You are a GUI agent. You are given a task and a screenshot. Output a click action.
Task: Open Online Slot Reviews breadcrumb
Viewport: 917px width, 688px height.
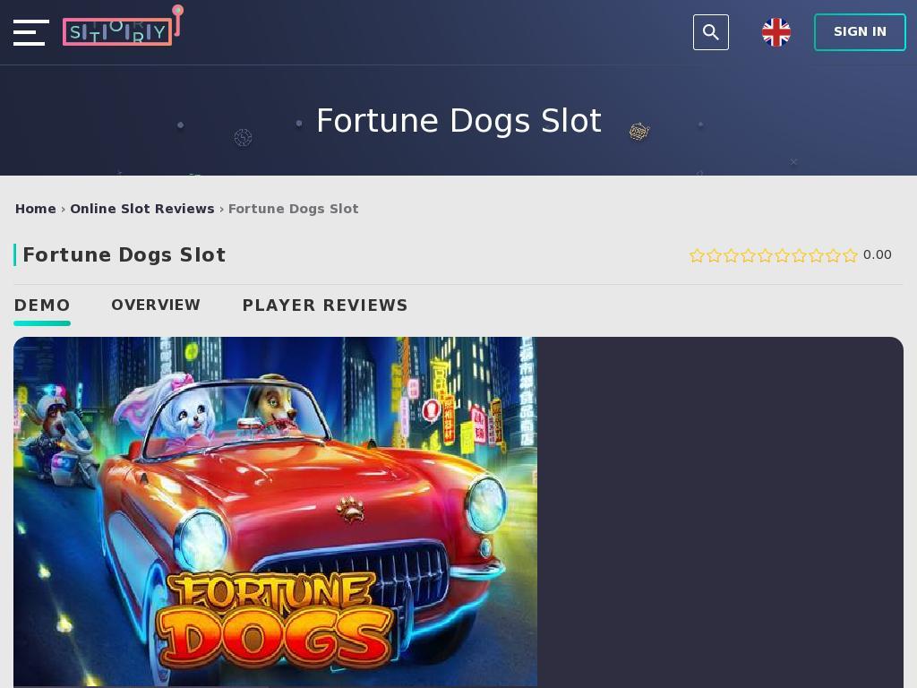click(142, 209)
